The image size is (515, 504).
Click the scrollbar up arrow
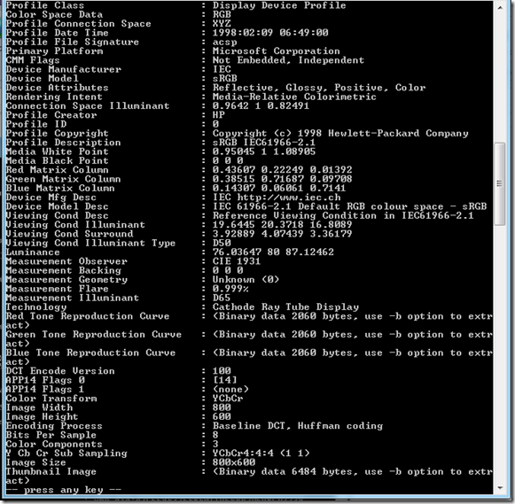pyautogui.click(x=500, y=8)
